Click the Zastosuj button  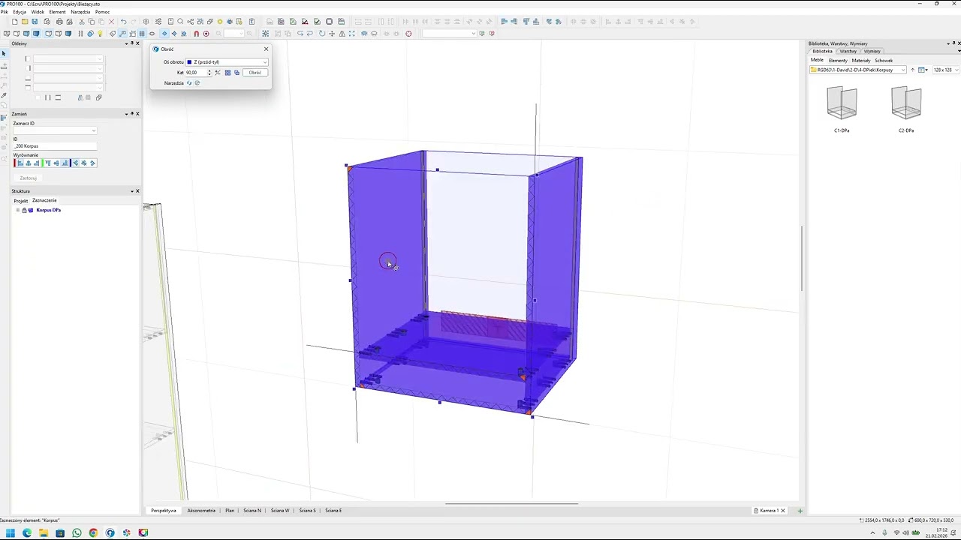pyautogui.click(x=29, y=178)
